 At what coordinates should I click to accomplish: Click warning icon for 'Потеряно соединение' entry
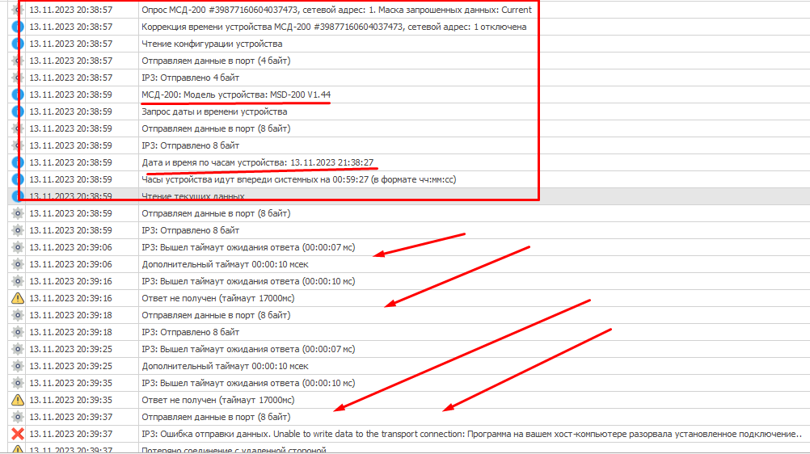point(18,449)
